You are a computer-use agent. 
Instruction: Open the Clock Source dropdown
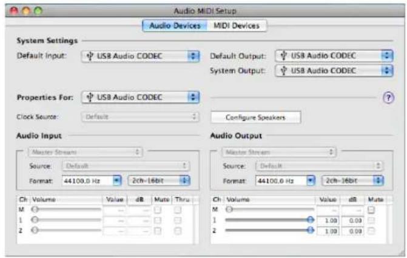pyautogui.click(x=141, y=117)
